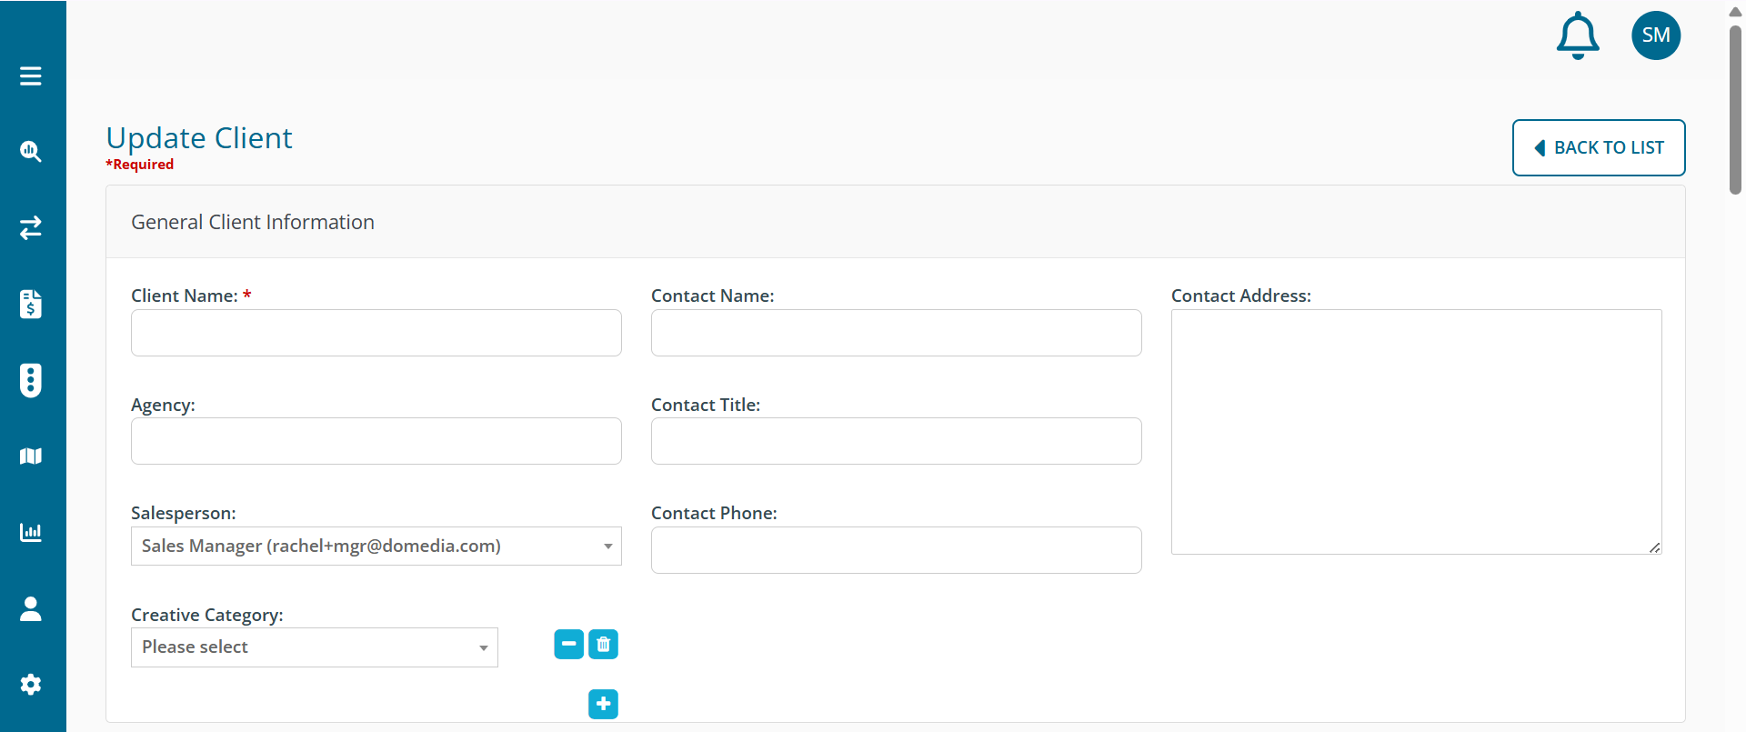Click the user profile sidebar icon

tap(31, 608)
